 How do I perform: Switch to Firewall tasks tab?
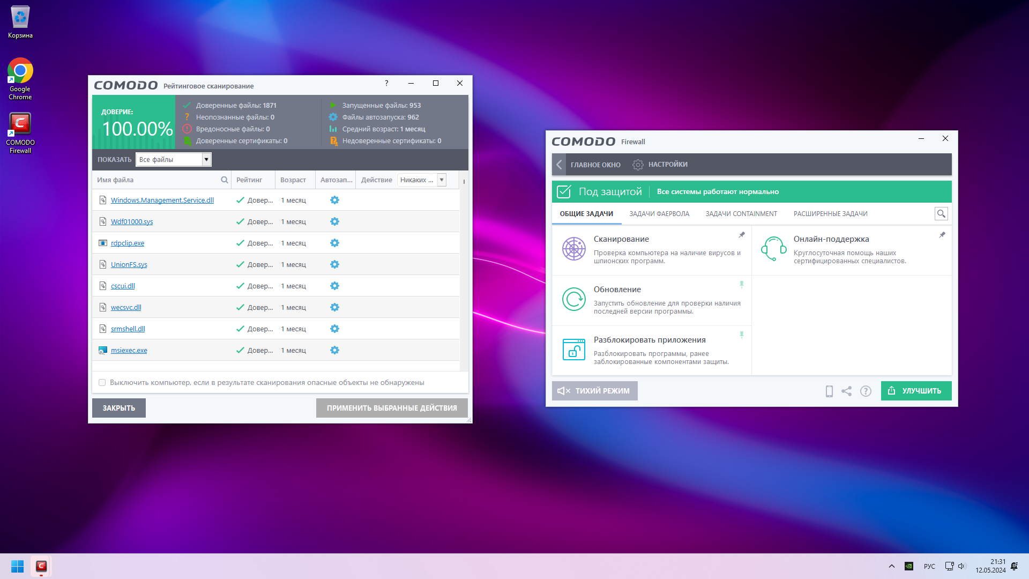click(x=659, y=214)
